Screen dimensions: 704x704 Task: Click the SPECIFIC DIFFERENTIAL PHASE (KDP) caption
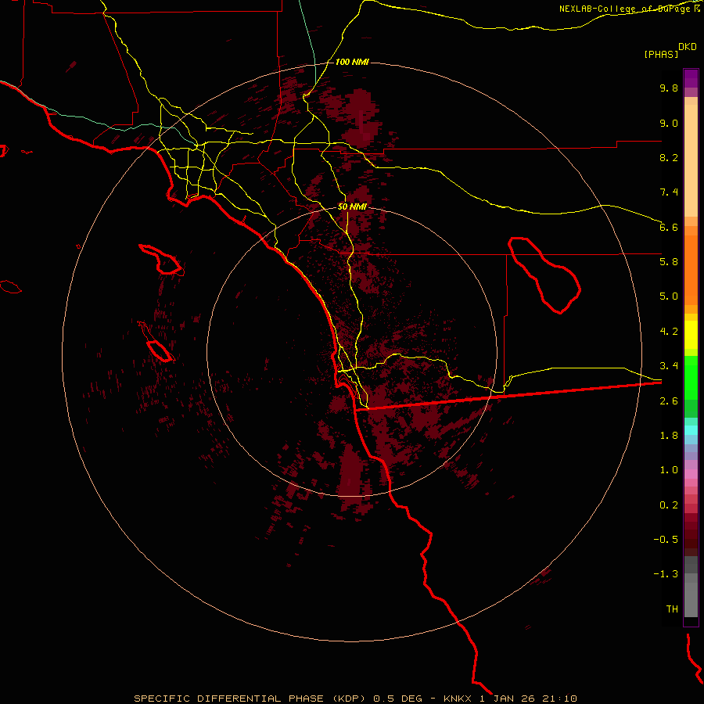click(251, 699)
